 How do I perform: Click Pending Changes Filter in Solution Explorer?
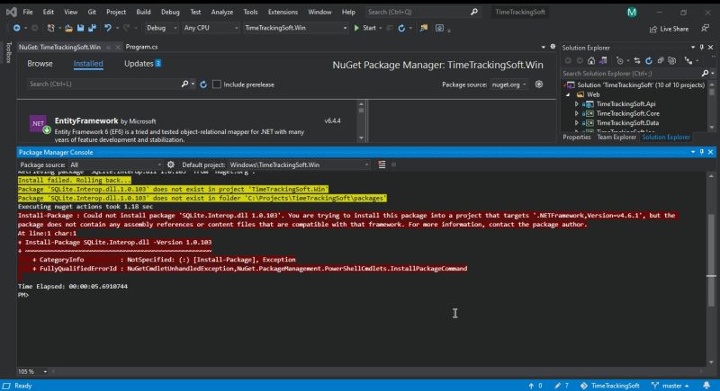[x=620, y=60]
